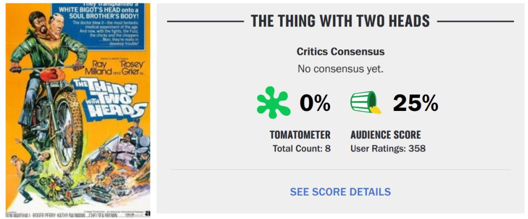Select the AUDIENCE SCORE label
The image size is (528, 219).
point(386,135)
